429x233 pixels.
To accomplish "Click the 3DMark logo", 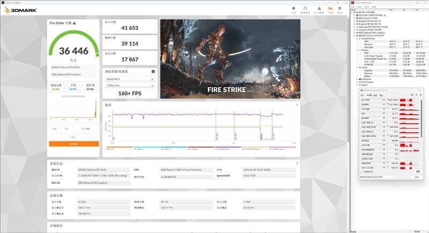I will [20, 10].
